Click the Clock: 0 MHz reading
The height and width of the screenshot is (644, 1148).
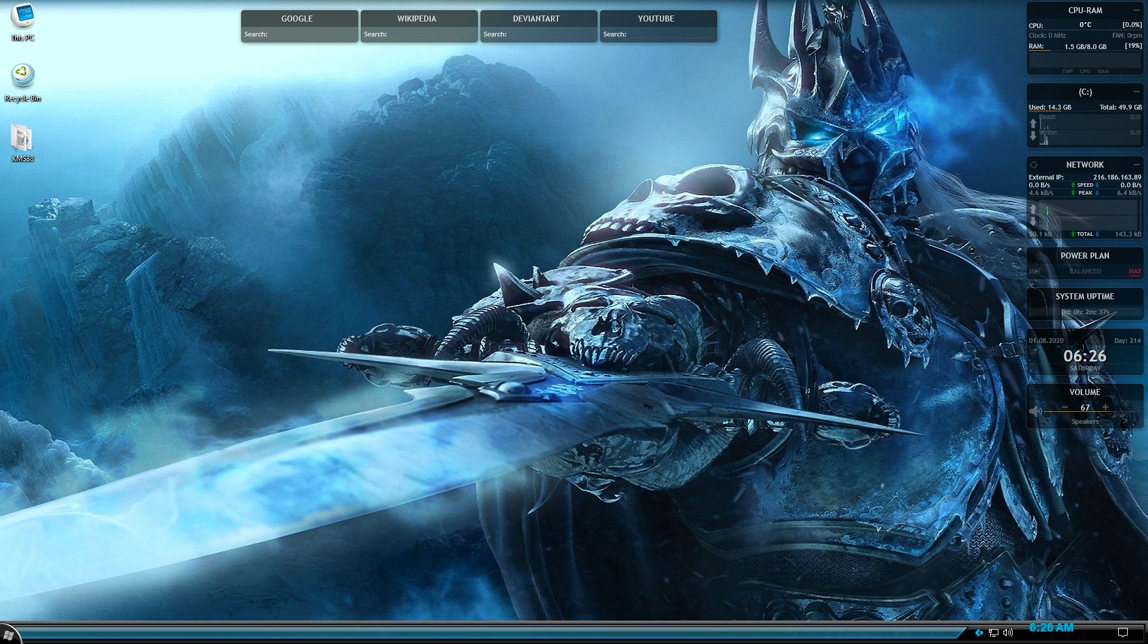(x=1047, y=35)
